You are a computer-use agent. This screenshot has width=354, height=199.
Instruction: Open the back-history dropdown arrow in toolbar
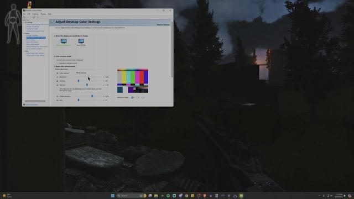[x=31, y=17]
